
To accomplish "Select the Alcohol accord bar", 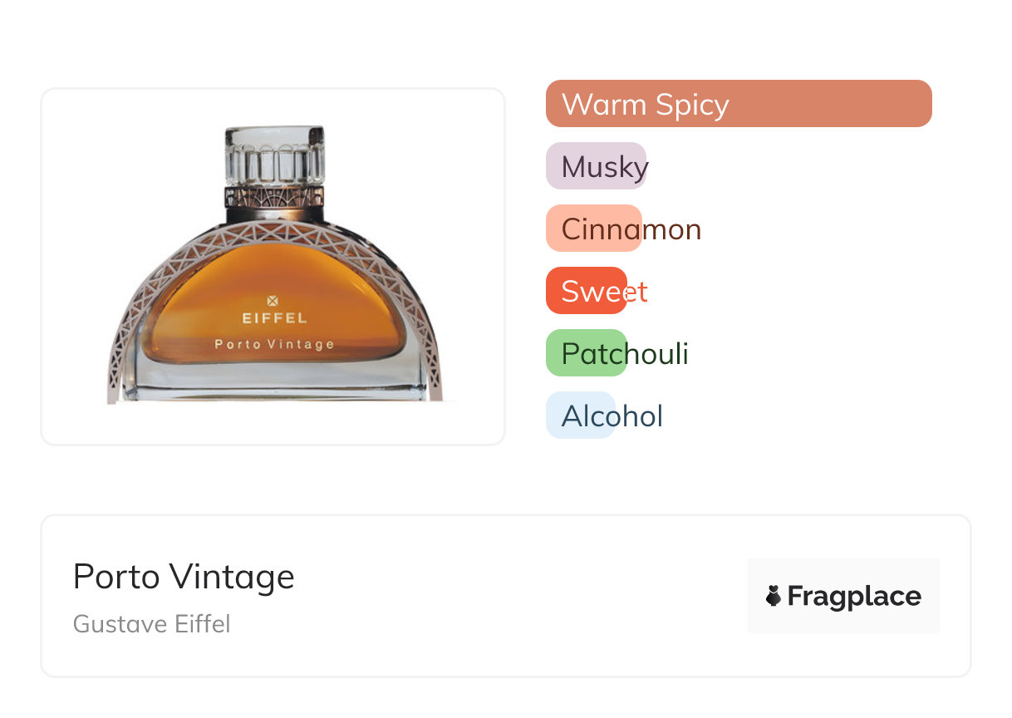I will tap(581, 416).
